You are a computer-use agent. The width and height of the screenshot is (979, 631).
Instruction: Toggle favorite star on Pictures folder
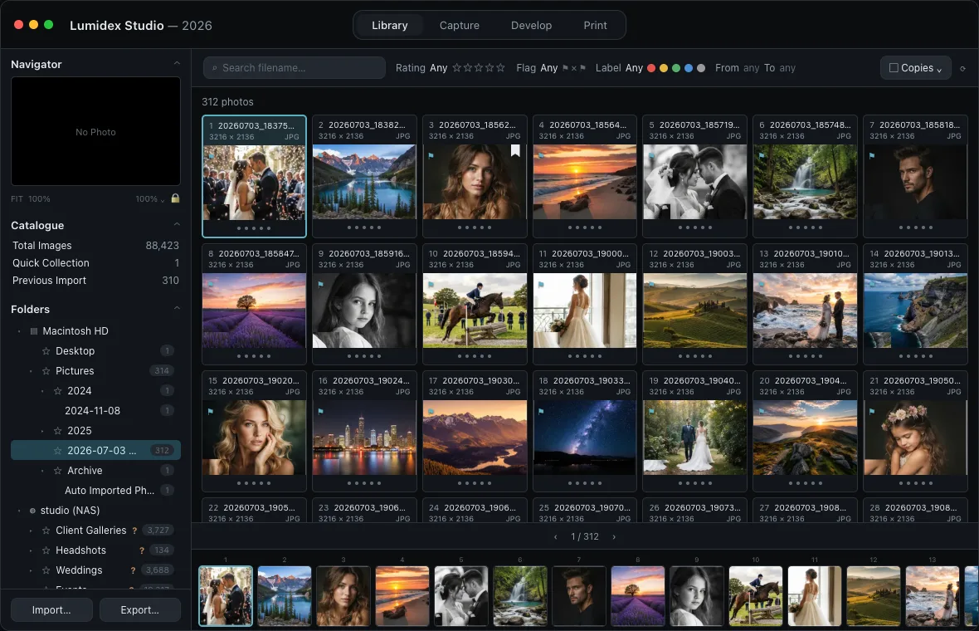[46, 371]
